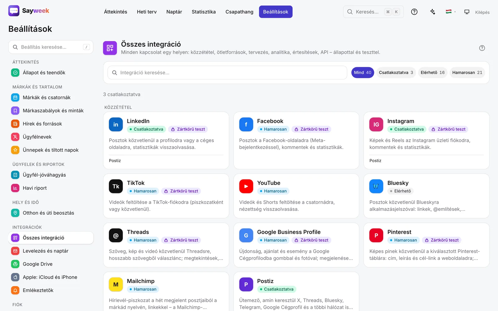498x311 pixels.
Task: Click the Sayweek brand name text
Action: (35, 11)
